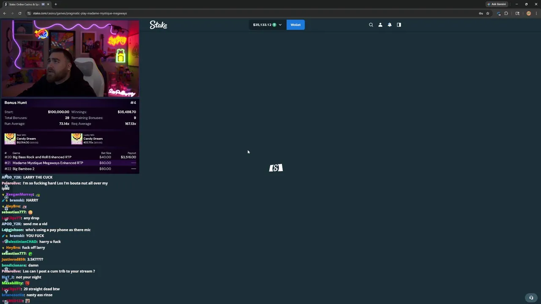Open the Chrome three-dot menu
The width and height of the screenshot is (541, 304).
point(537,13)
